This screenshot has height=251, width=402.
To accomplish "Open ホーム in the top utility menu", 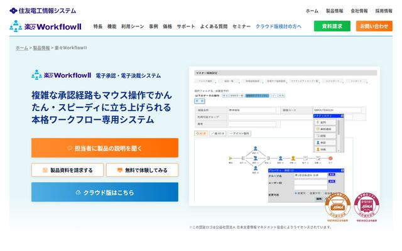I will 312,11.
